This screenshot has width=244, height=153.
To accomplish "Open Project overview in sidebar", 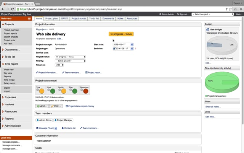I will 11,30.
